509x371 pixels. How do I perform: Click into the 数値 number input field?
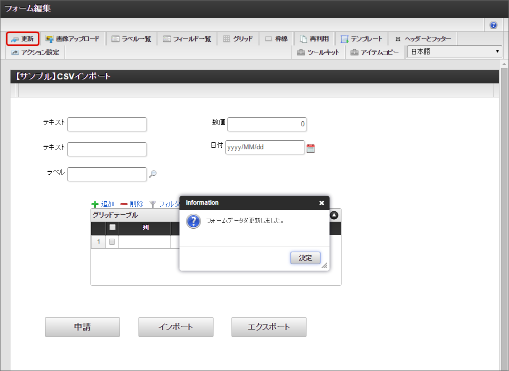coord(267,124)
